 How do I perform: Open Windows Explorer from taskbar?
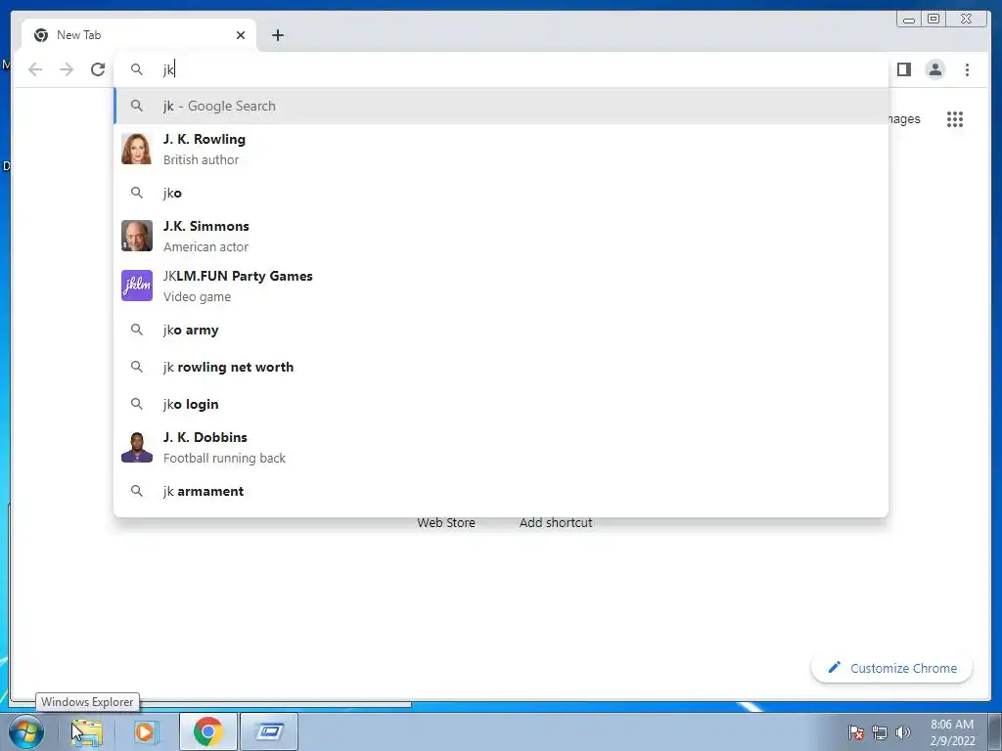(x=86, y=731)
